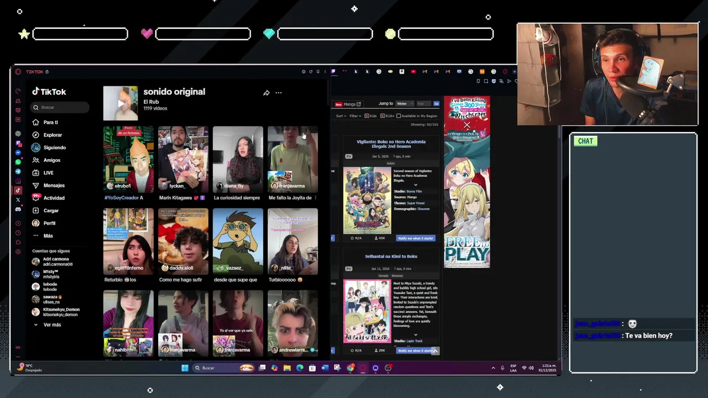Close the Witchcraft ad banner
The image size is (708, 398).
[467, 125]
